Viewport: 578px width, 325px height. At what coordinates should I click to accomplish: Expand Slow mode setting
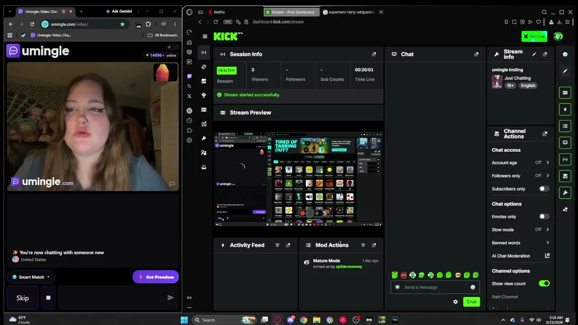tap(548, 230)
